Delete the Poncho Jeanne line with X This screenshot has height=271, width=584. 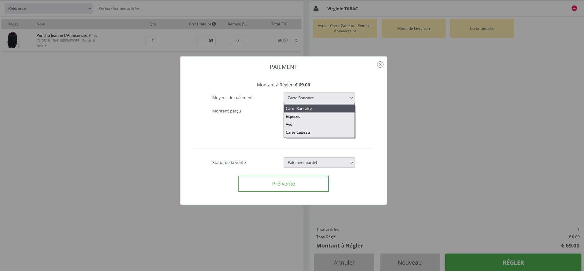(x=296, y=41)
